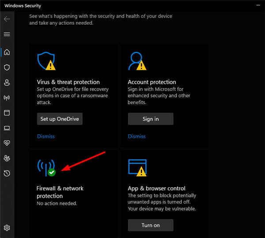The image size is (265, 238).
Task: Open App & browser control sidebar icon
Action: (7, 113)
